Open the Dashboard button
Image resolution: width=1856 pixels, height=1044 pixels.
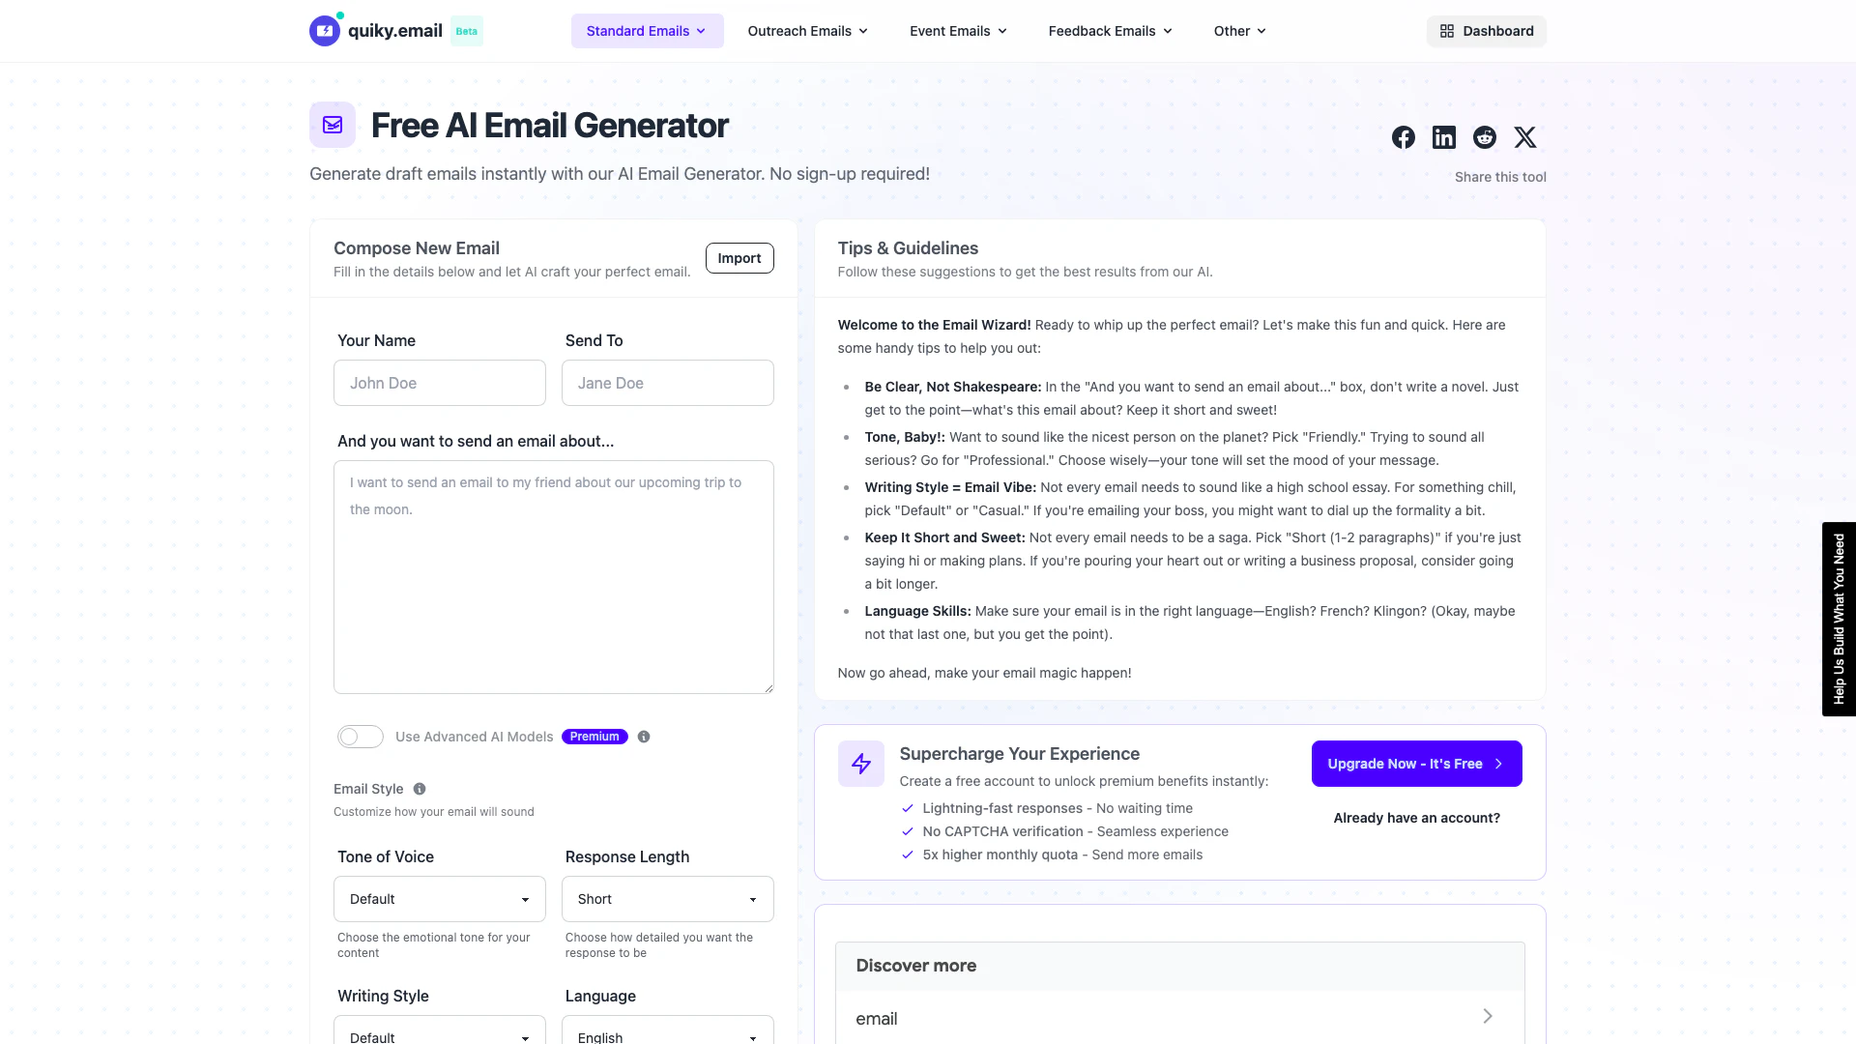[1487, 31]
